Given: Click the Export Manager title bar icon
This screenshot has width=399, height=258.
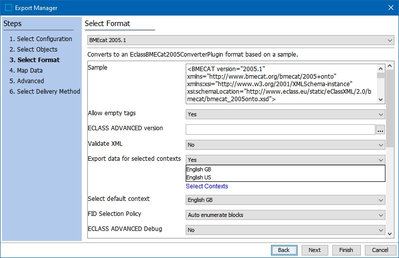Looking at the screenshot, I should 9,8.
